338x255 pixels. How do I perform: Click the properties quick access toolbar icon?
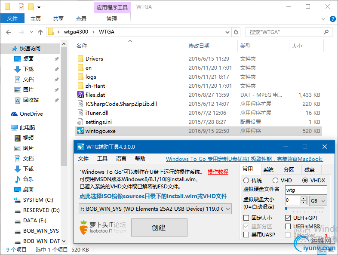coord(22,7)
